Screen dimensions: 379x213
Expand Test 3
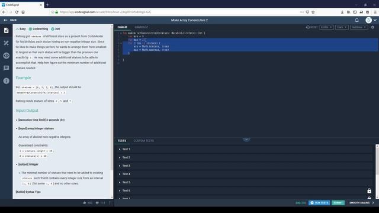click(x=245, y=166)
